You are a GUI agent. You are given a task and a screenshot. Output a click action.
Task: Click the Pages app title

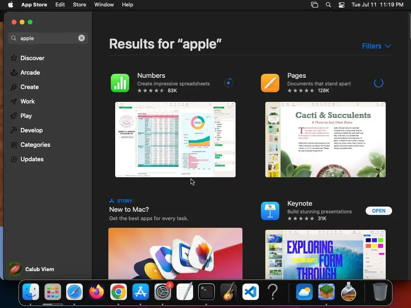click(x=297, y=75)
